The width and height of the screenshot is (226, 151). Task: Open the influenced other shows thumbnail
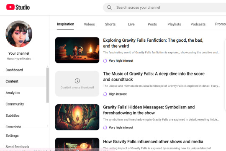coord(77,144)
